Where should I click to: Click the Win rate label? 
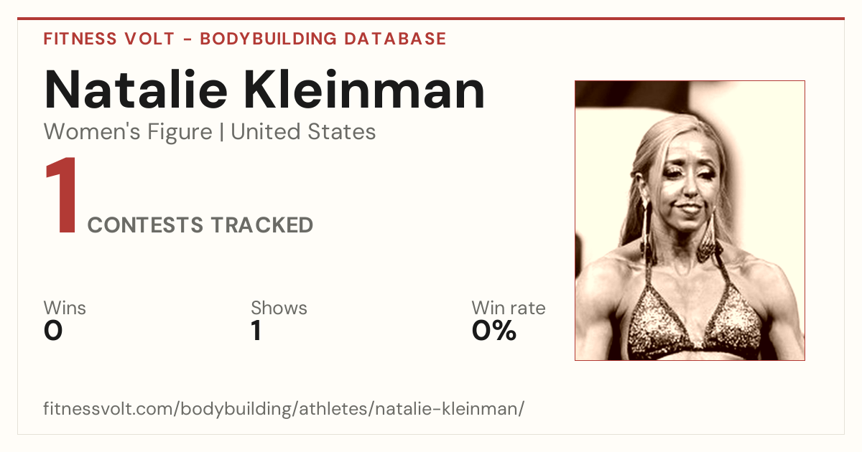pos(508,309)
